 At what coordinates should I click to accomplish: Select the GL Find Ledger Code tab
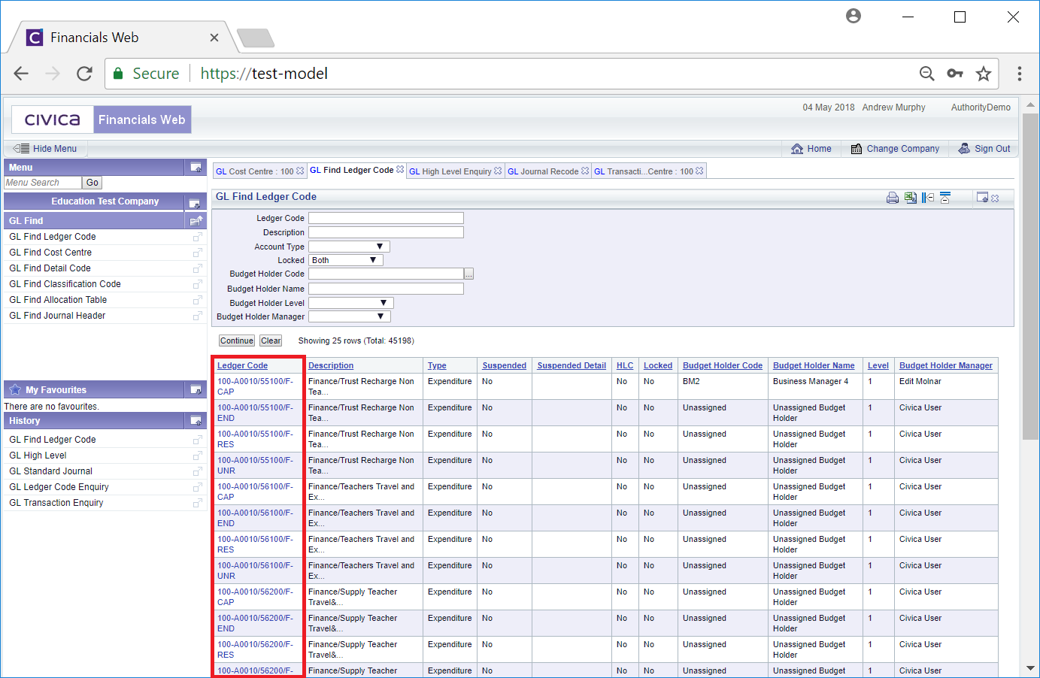click(x=352, y=170)
